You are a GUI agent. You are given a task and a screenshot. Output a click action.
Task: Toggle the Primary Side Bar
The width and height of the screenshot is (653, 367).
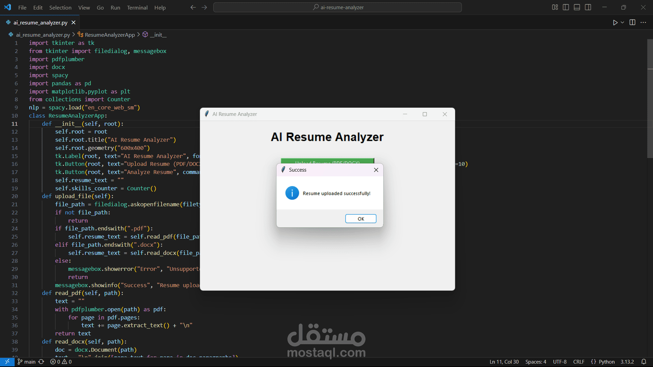click(x=566, y=7)
